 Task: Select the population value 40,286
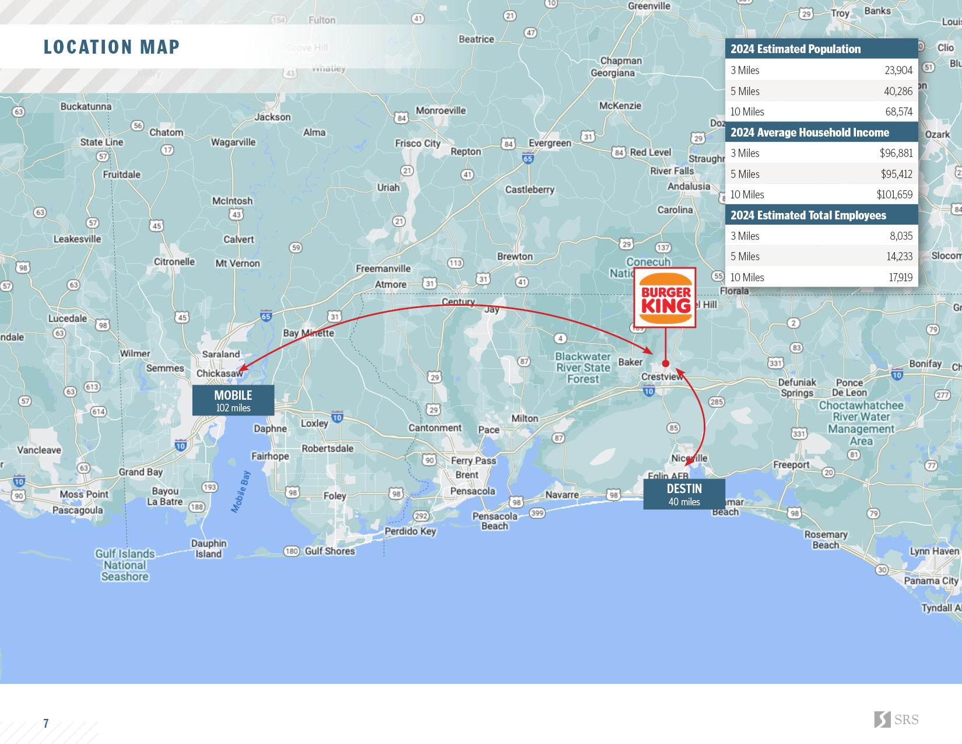coord(898,91)
